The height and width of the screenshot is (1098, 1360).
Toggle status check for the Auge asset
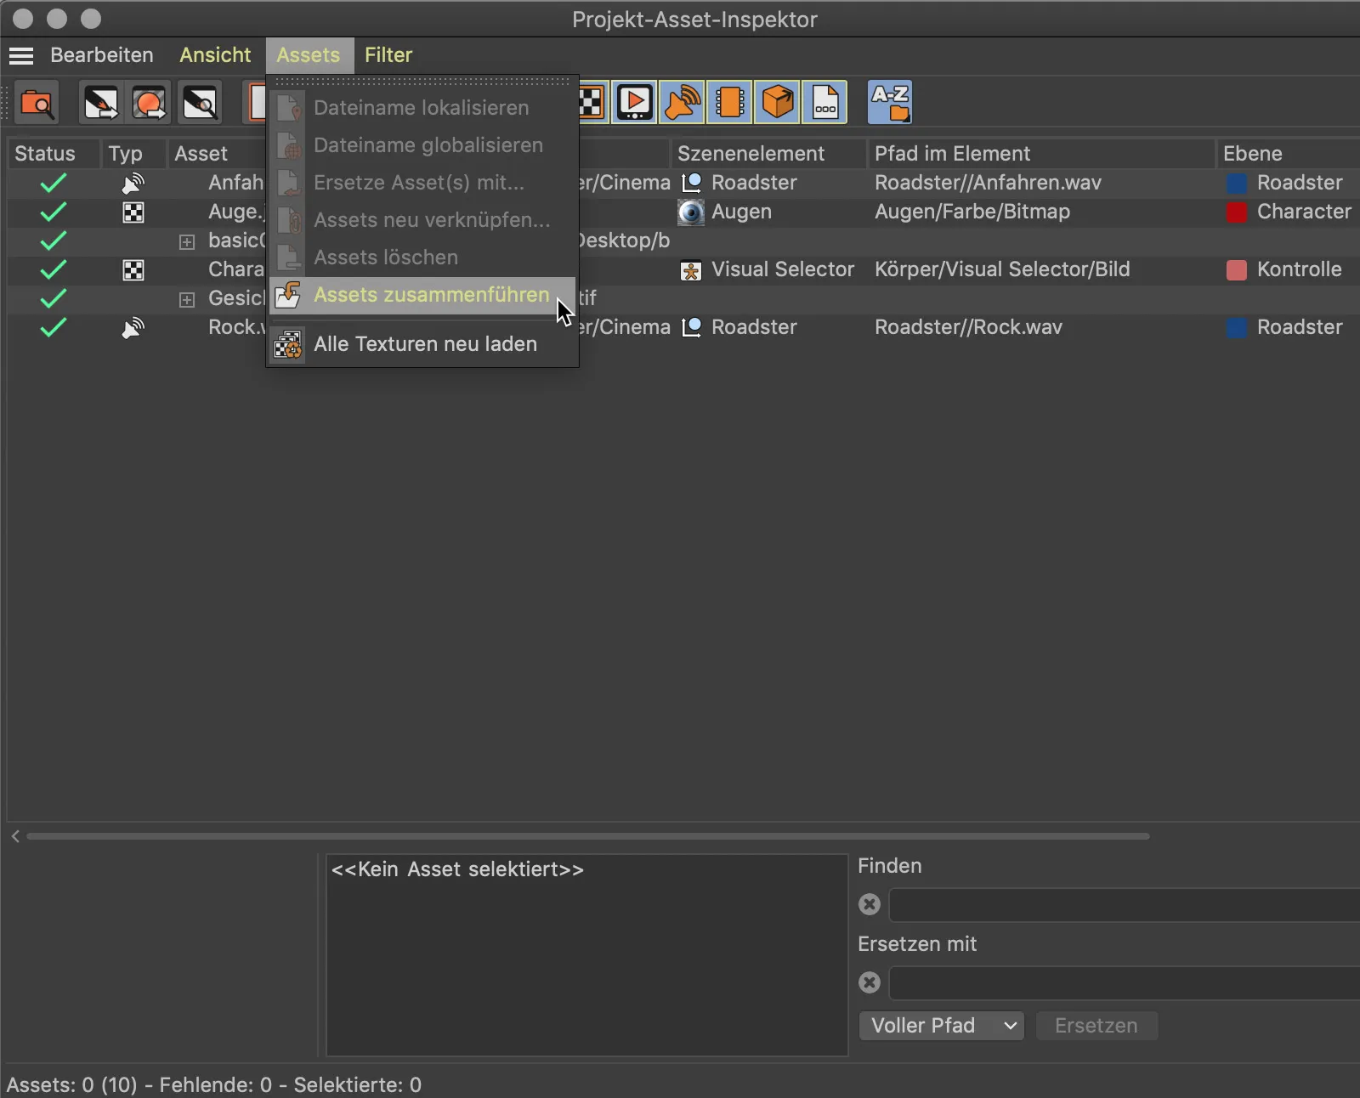(52, 212)
